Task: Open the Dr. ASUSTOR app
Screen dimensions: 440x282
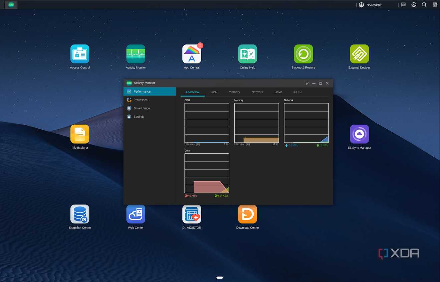Action: point(192,214)
